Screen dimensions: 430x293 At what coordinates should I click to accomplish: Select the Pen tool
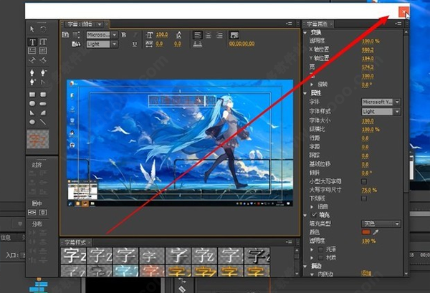[x=32, y=72]
